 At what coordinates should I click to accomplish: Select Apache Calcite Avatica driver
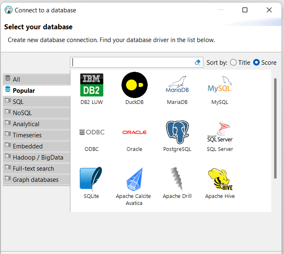click(134, 179)
